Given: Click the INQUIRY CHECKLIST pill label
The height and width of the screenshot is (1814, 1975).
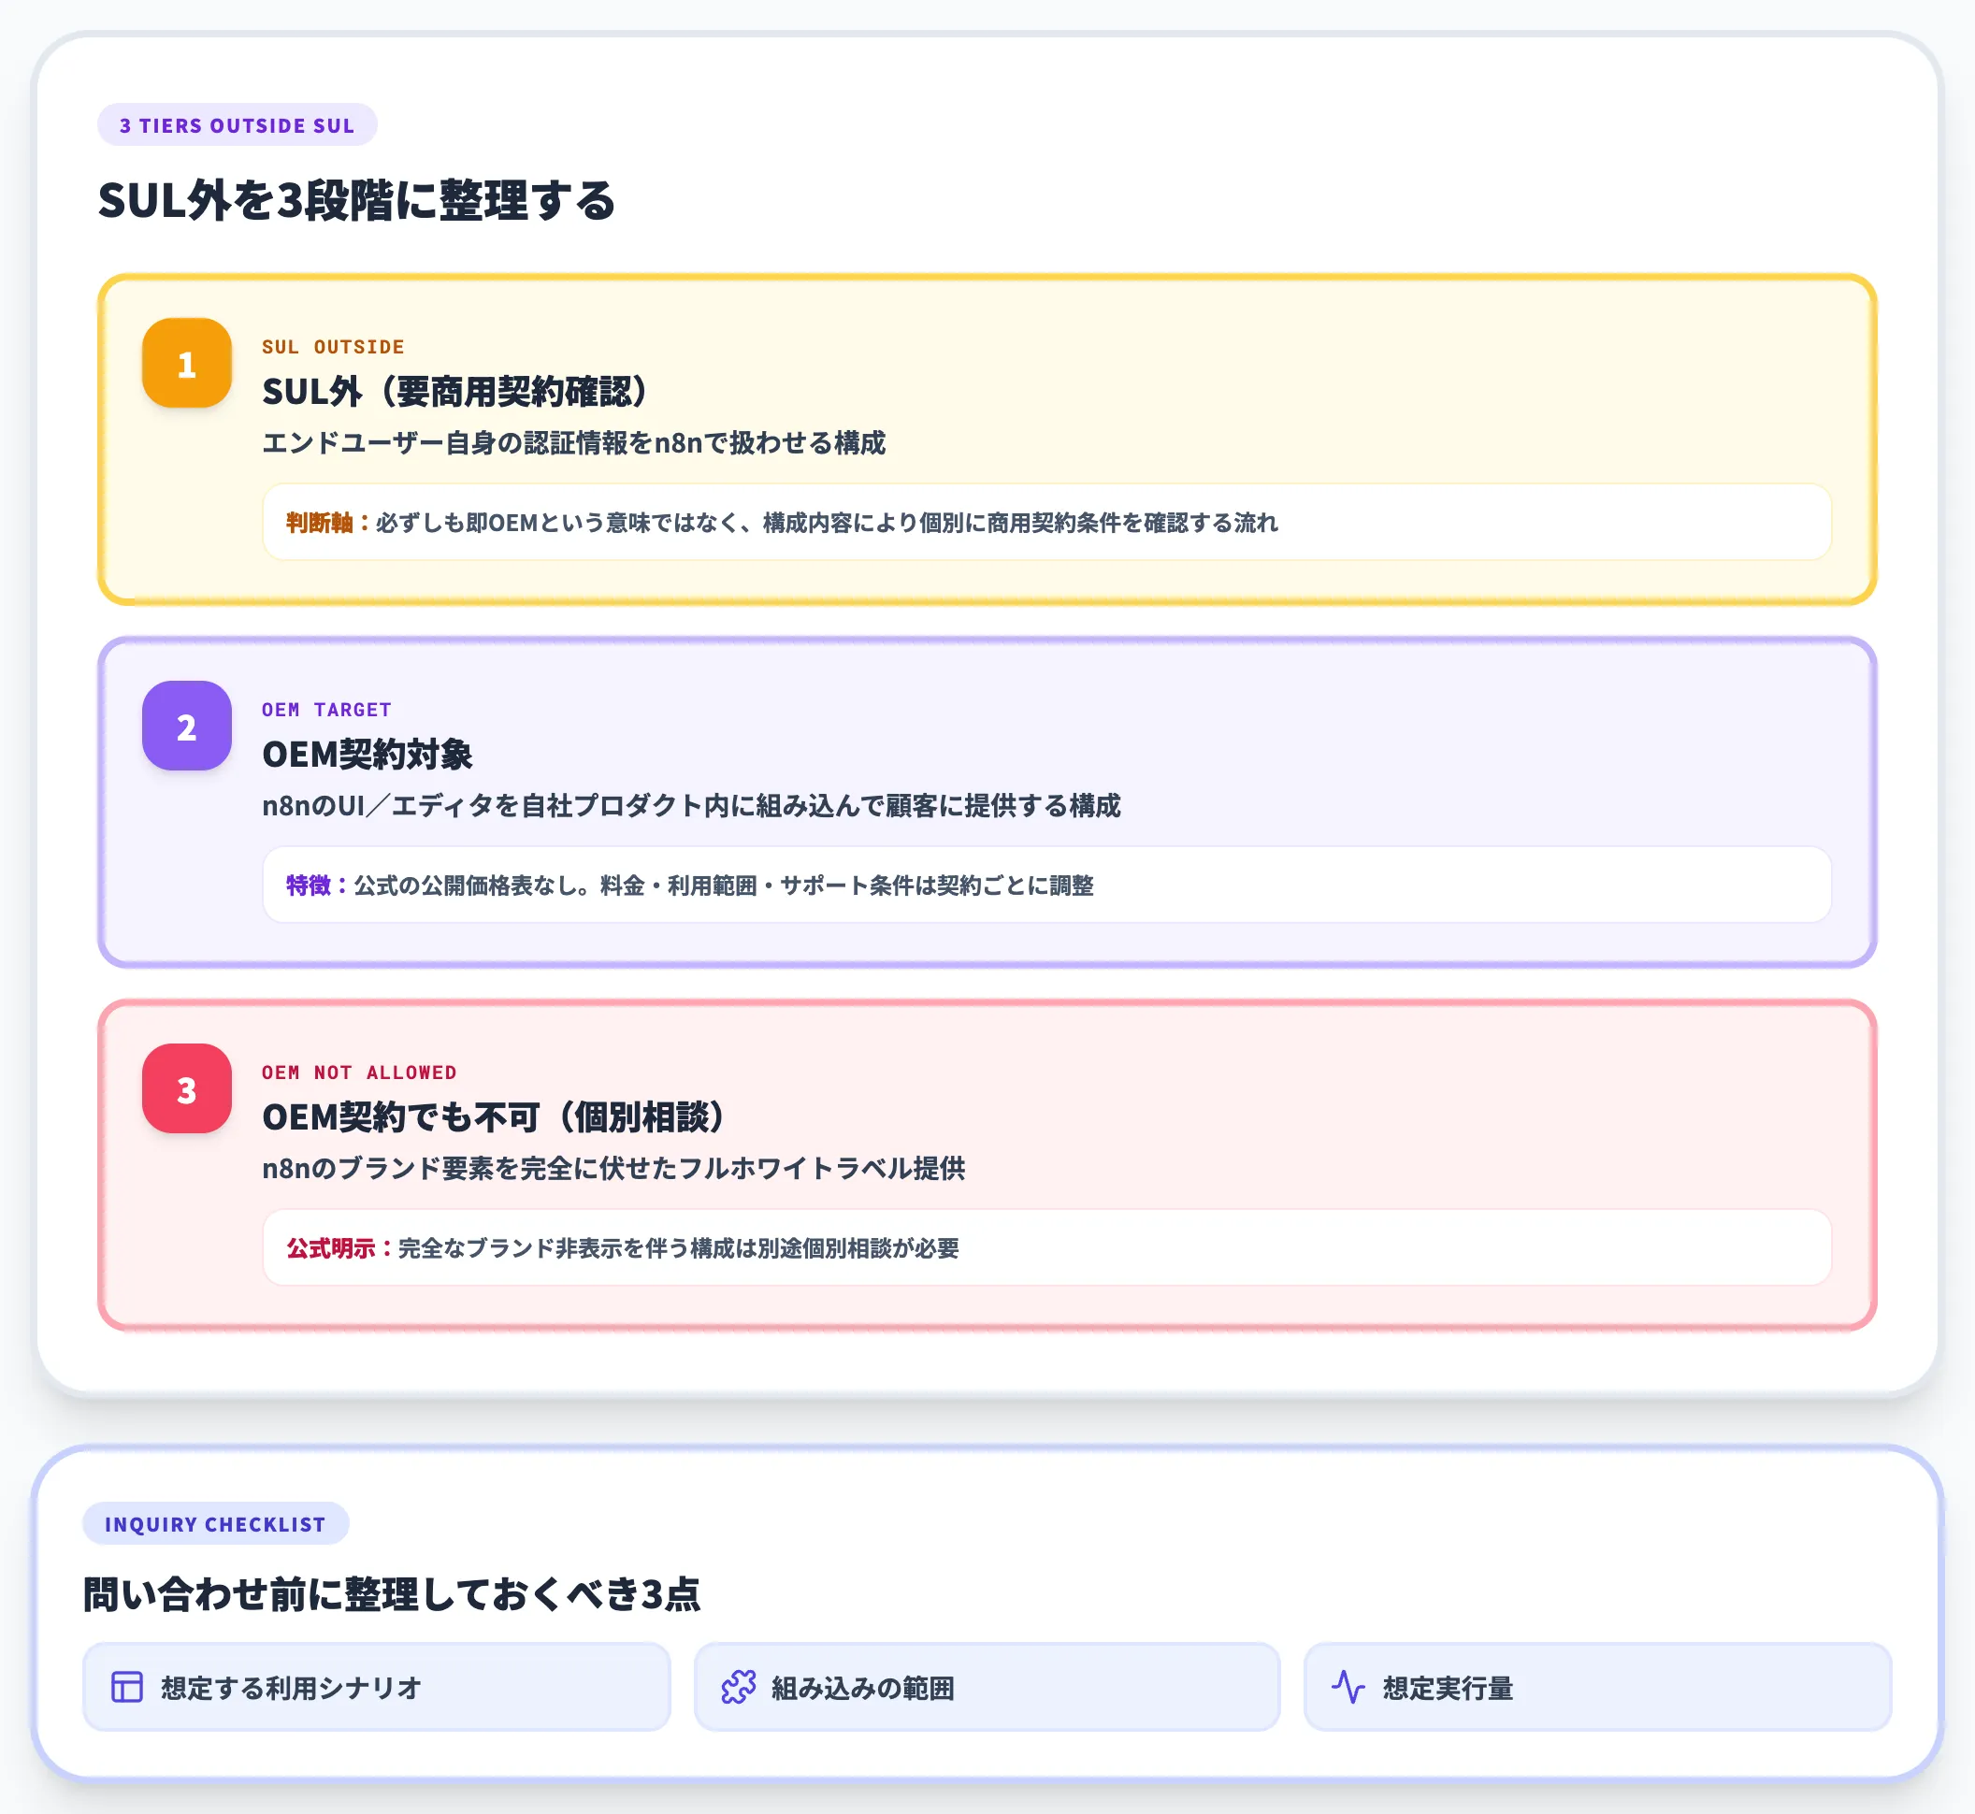Looking at the screenshot, I should coord(216,1524).
